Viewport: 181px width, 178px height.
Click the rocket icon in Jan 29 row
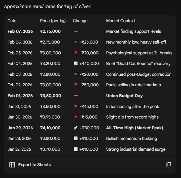coord(76,128)
